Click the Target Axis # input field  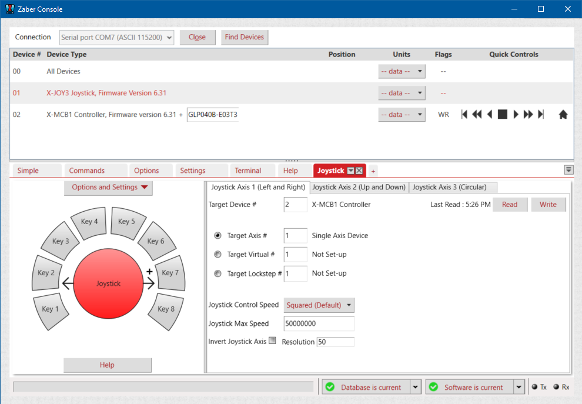pos(296,236)
